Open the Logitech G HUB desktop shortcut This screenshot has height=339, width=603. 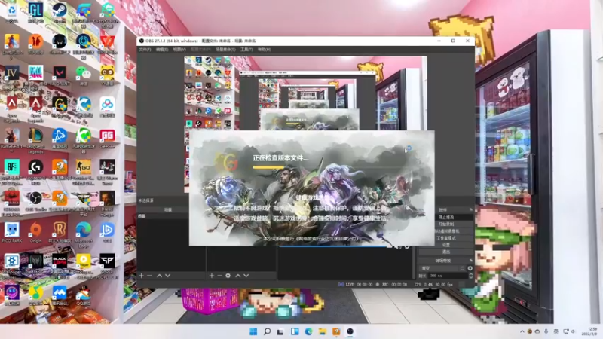pos(35,171)
